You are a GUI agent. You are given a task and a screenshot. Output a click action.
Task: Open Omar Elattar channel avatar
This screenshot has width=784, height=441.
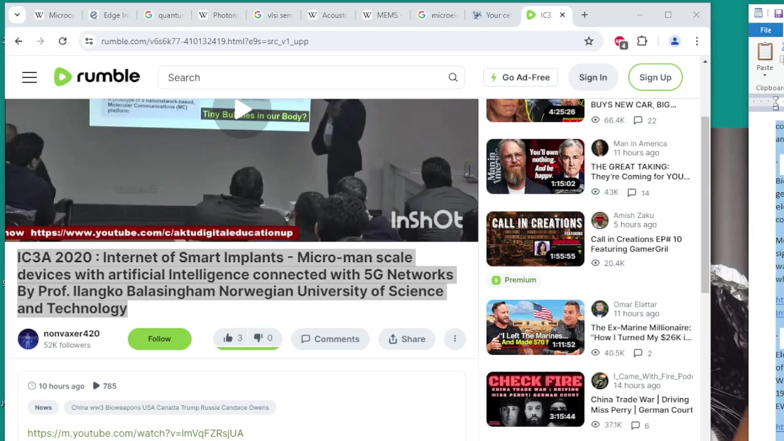pyautogui.click(x=600, y=309)
